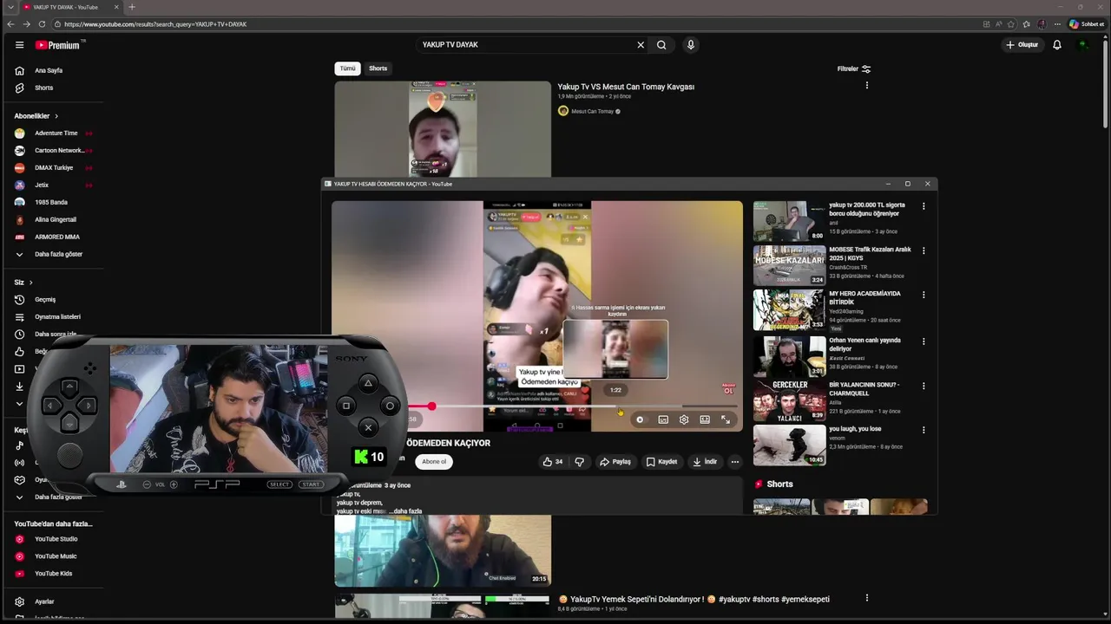Click the search magnifier button
Viewport: 1111px width, 624px height.
(x=661, y=45)
